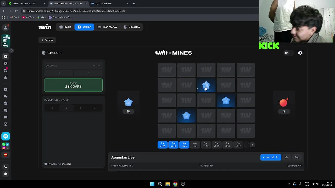335x188 pixels.
Task: Open Free Money in top navigation
Action: (107, 27)
